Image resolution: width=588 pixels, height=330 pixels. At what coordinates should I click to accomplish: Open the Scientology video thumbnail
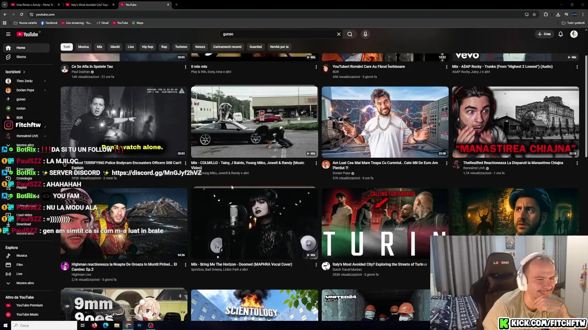[254, 305]
